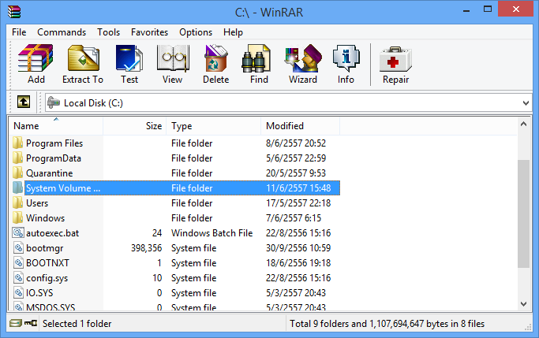539x338 pixels.
Task: Click the '30/9/2556 10:59' modified date
Action: click(x=298, y=247)
